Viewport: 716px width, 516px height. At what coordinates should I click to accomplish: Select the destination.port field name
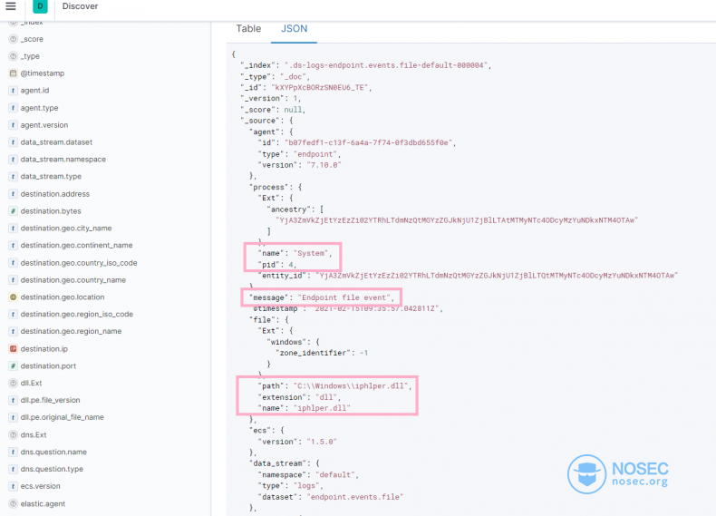[48, 366]
